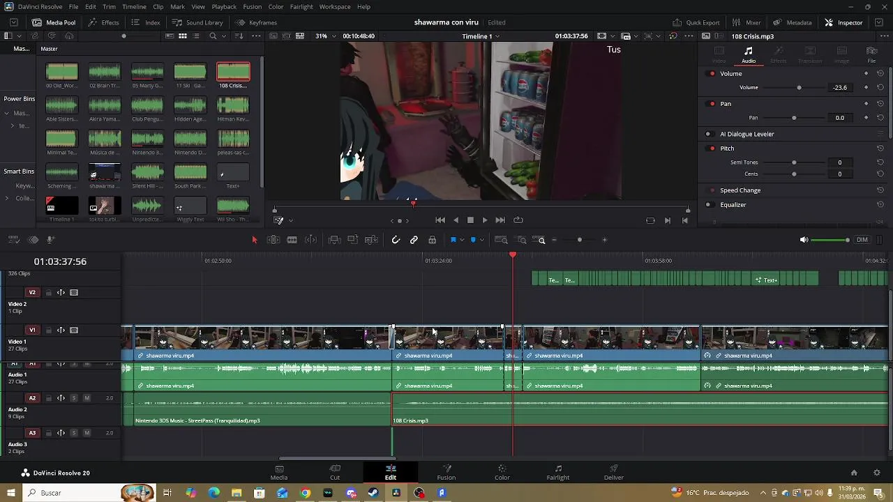Image resolution: width=893 pixels, height=502 pixels.
Task: Click the Volume value field -23.6
Action: pos(840,88)
